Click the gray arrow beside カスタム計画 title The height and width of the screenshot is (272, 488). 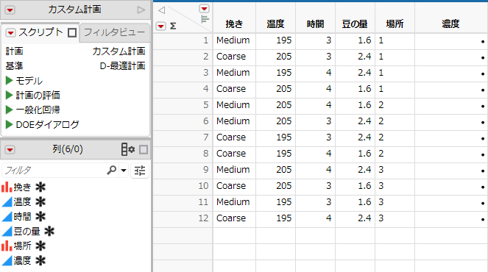[141, 10]
